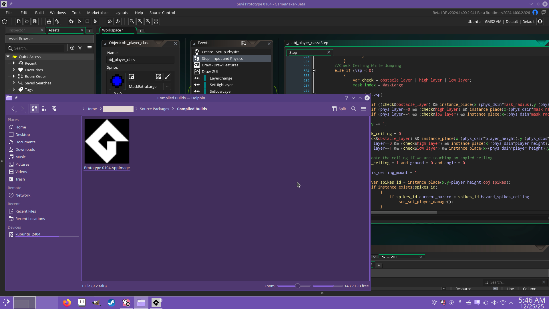Collapse the Quick Access section
Image resolution: width=549 pixels, height=309 pixels.
click(x=8, y=57)
